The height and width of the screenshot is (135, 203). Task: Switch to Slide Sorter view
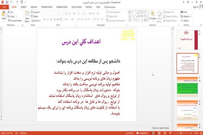159,133
